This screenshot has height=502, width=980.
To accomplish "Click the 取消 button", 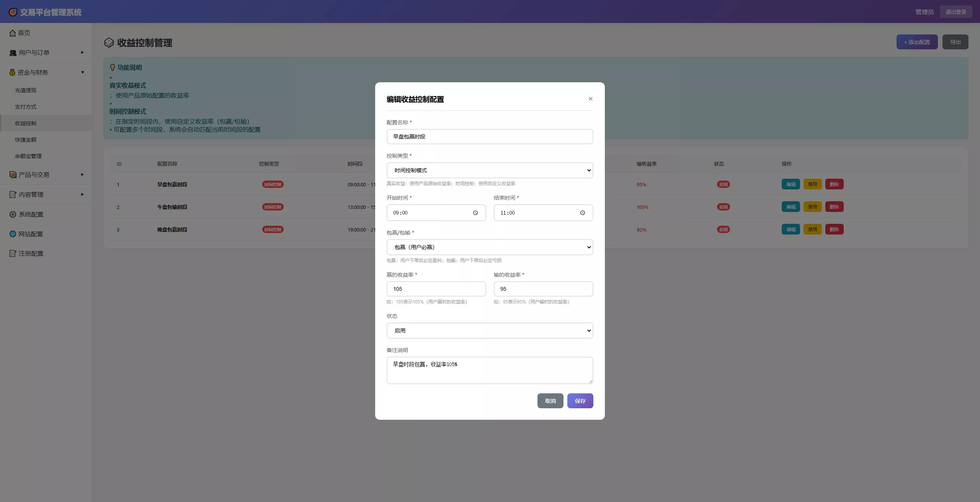I will [550, 401].
